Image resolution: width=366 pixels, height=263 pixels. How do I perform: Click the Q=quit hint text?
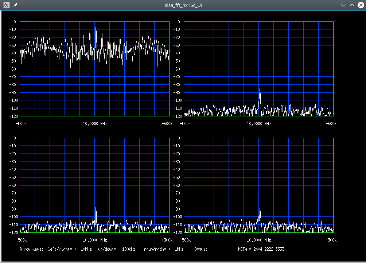(x=201, y=249)
